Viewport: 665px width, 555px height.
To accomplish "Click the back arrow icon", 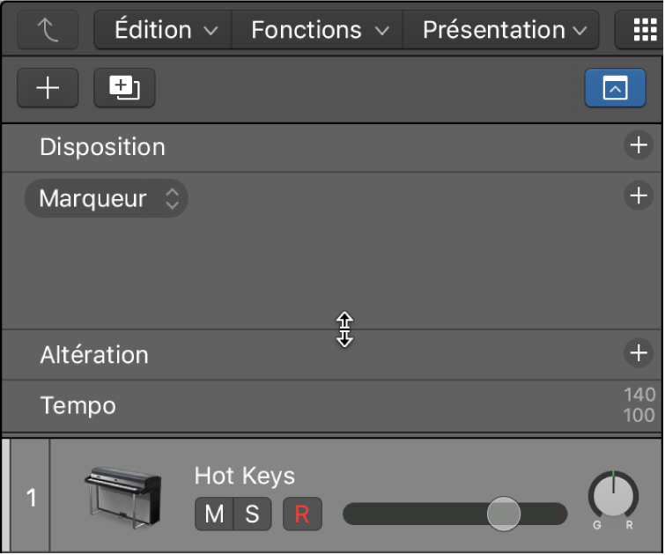I will click(x=48, y=30).
